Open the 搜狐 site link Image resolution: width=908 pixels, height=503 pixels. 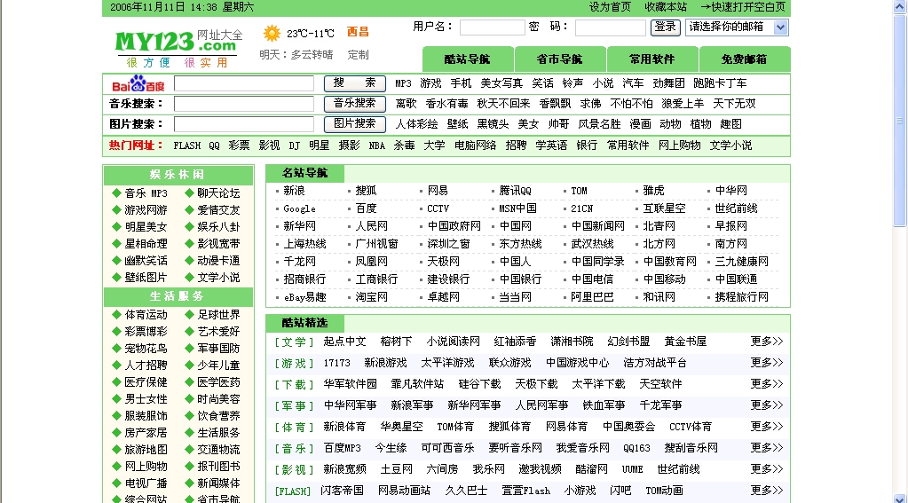(366, 191)
